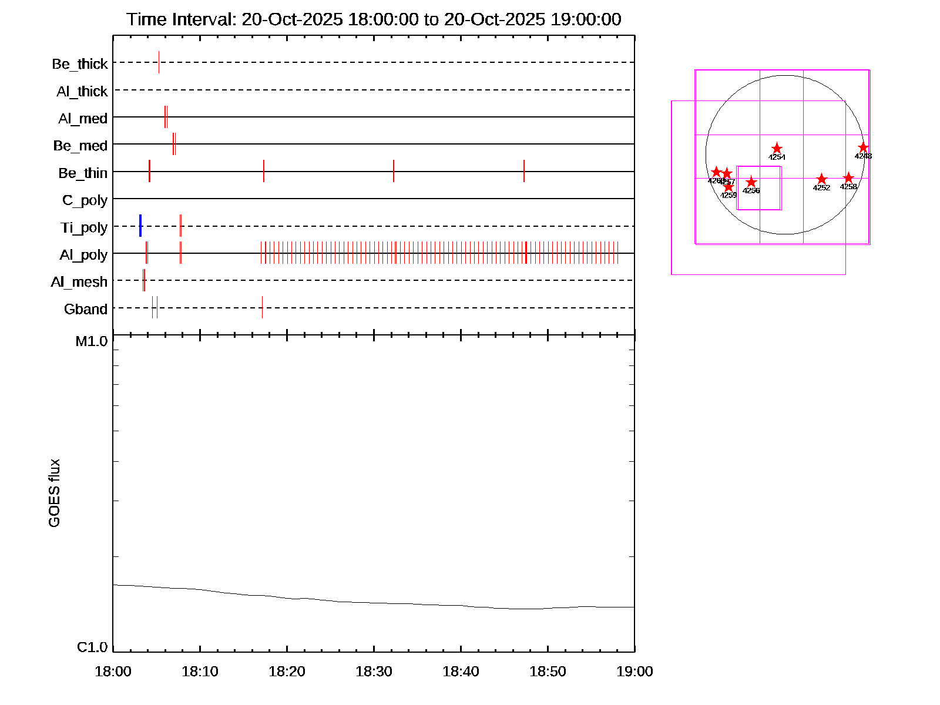The image size is (940, 705).
Task: Select the star for active region 4248
Action: click(863, 147)
